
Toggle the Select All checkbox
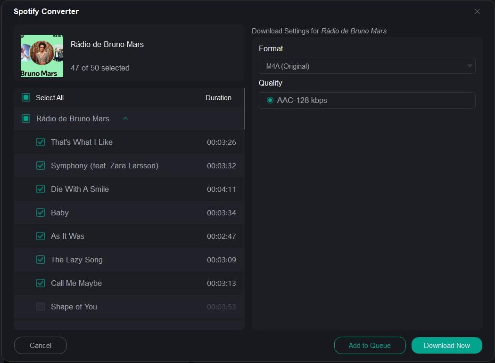pos(26,98)
